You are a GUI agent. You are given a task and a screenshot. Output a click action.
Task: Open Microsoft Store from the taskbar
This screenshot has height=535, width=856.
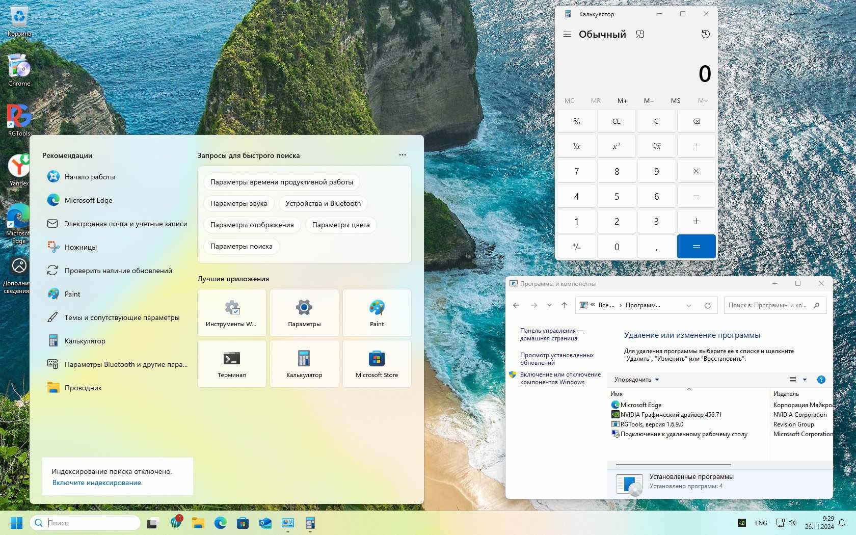click(243, 523)
